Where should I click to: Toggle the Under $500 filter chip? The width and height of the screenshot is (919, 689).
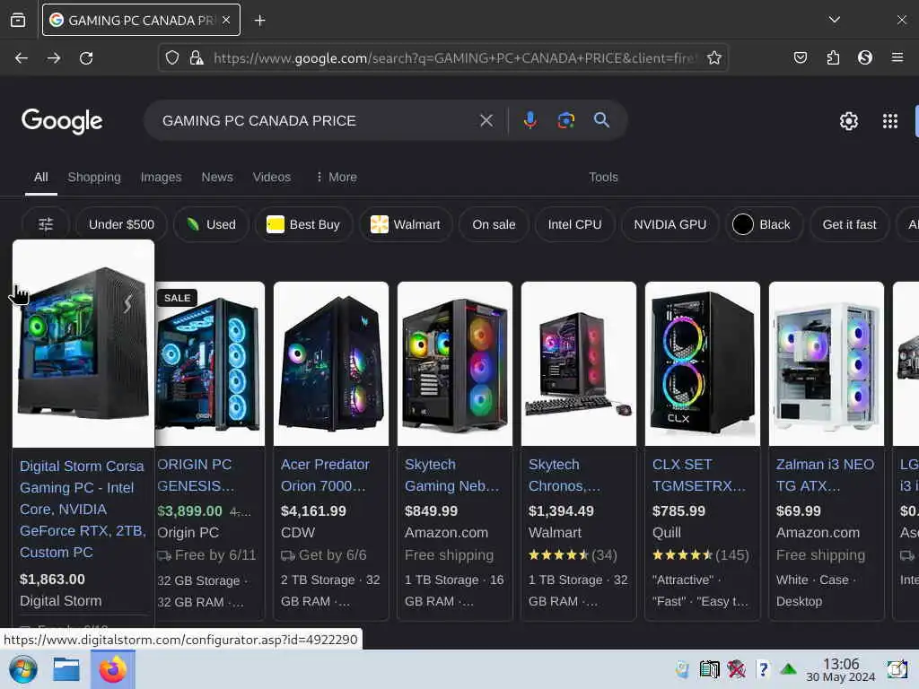coord(121,224)
